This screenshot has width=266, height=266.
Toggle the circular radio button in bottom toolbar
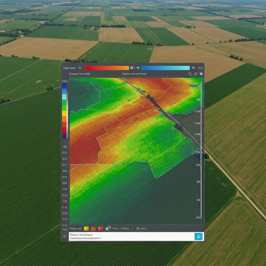click(x=138, y=229)
